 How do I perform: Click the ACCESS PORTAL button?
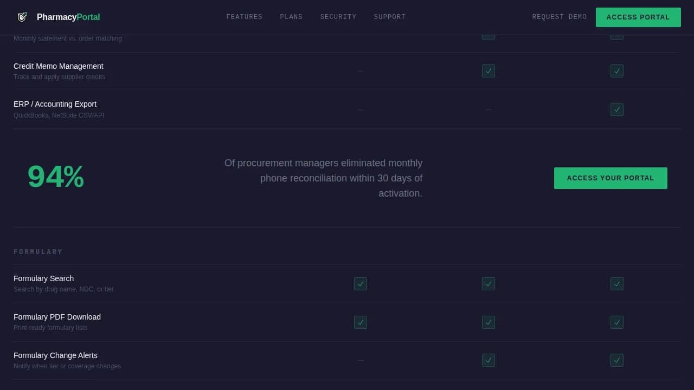point(638,17)
